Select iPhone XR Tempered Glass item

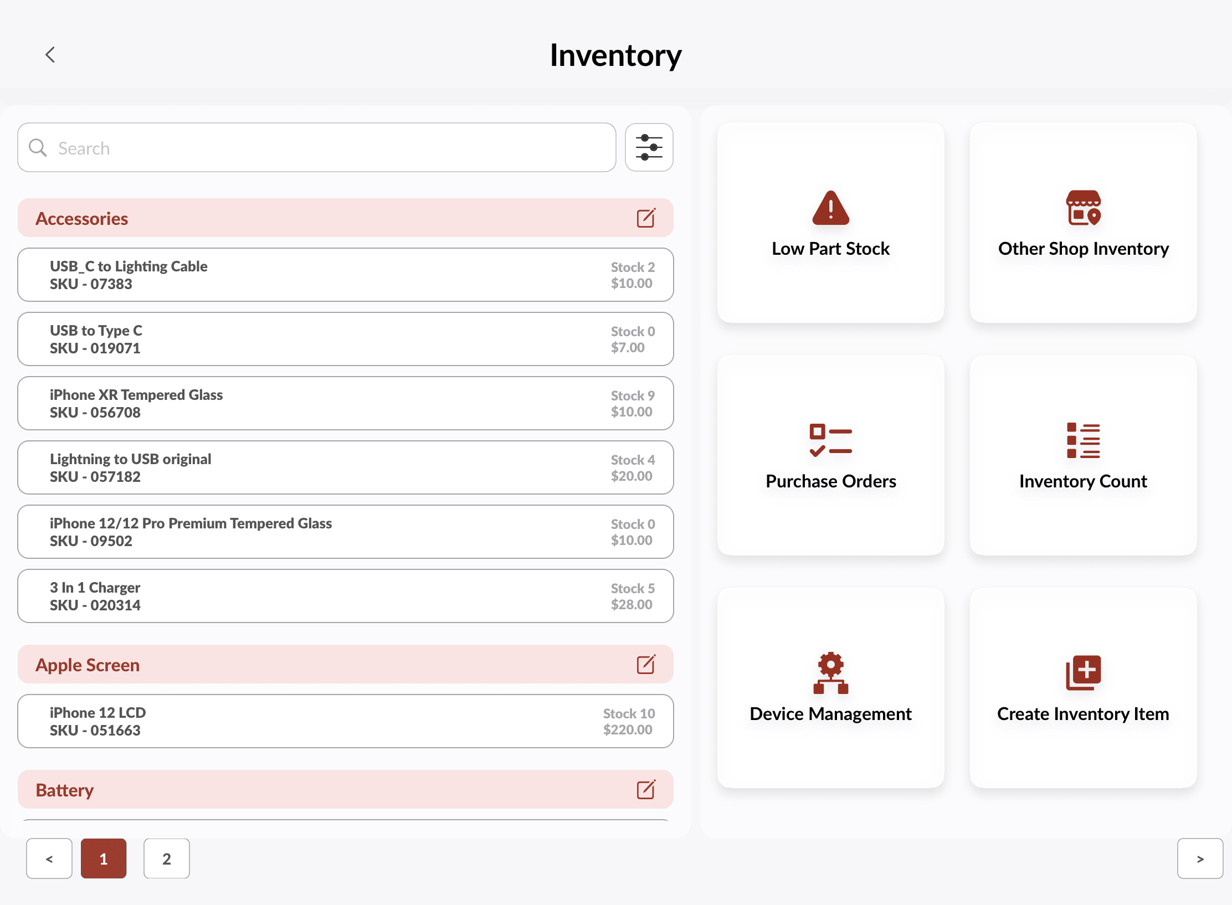click(x=345, y=403)
